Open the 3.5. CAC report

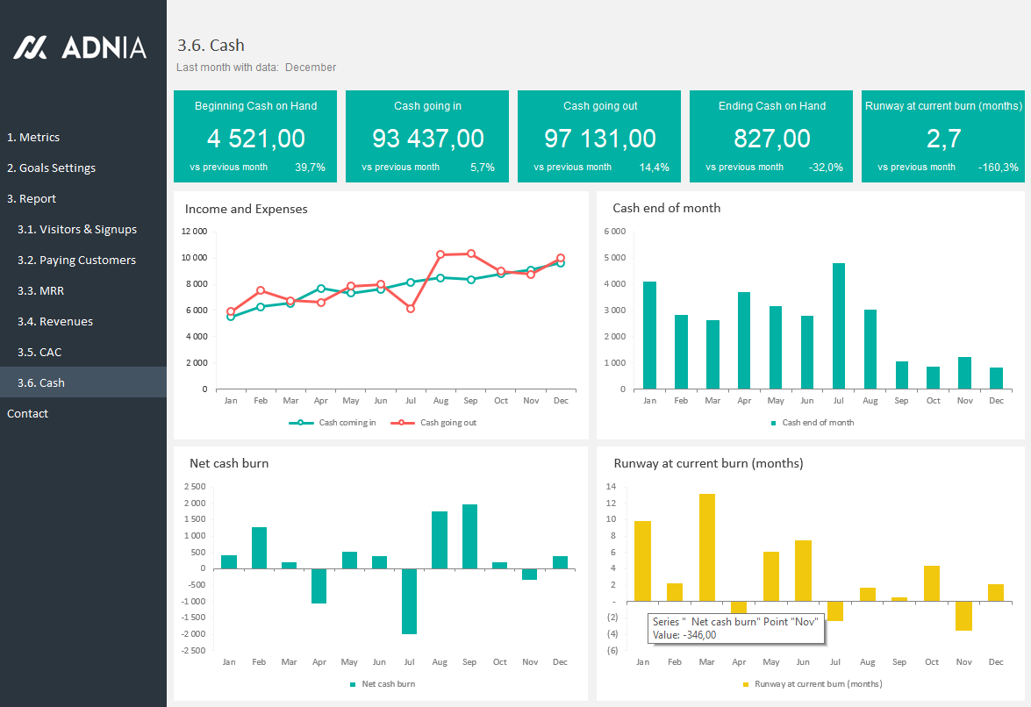click(x=39, y=353)
